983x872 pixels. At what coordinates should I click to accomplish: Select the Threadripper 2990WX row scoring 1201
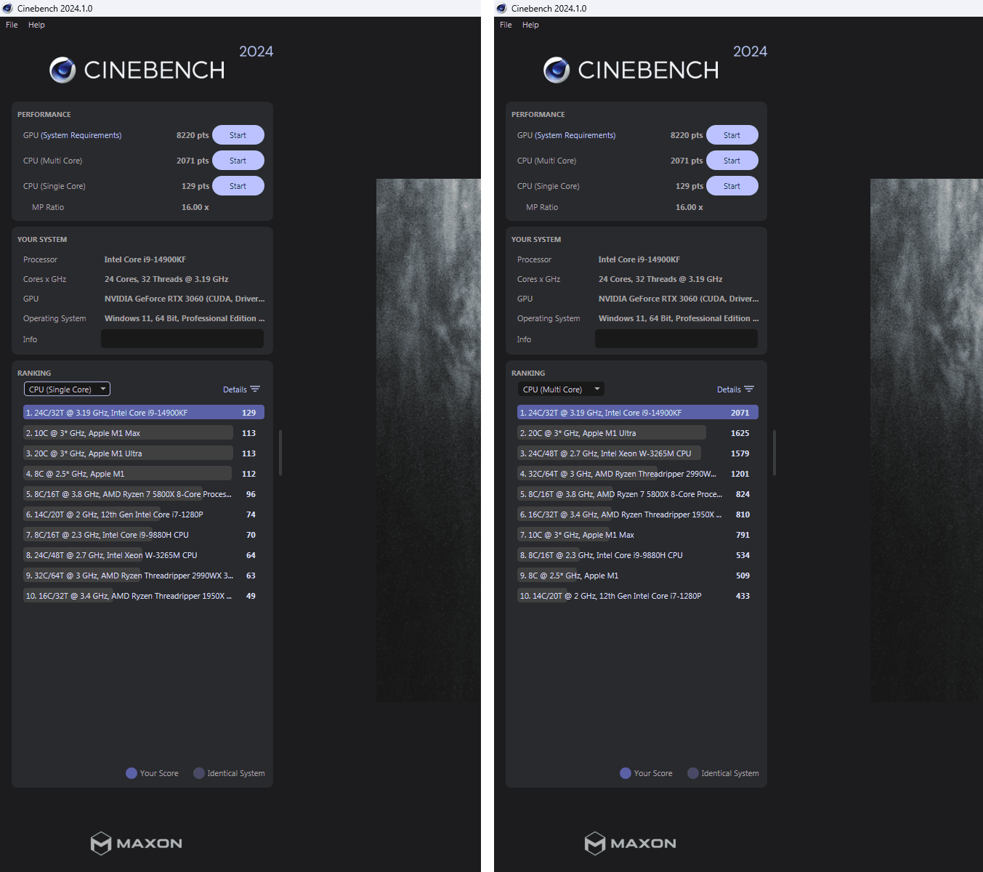point(638,474)
